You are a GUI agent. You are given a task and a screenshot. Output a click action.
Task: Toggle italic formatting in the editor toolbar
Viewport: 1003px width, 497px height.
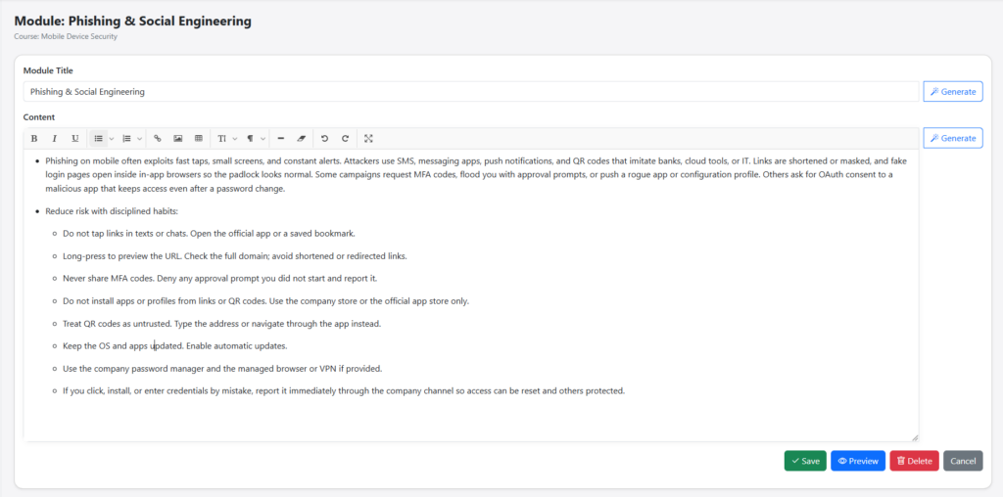(55, 139)
